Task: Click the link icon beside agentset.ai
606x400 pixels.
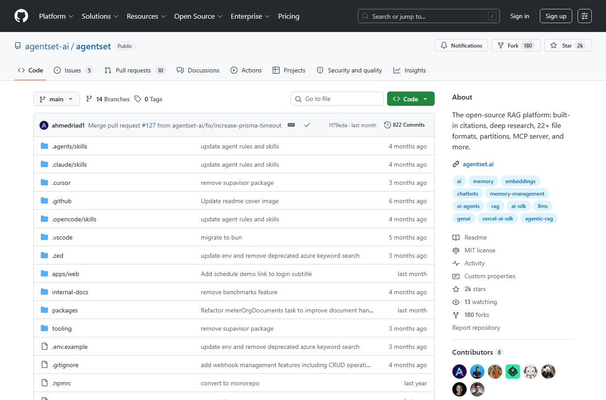Action: [x=456, y=164]
